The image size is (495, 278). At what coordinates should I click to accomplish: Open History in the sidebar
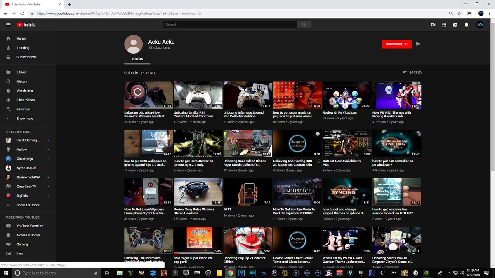click(28, 82)
